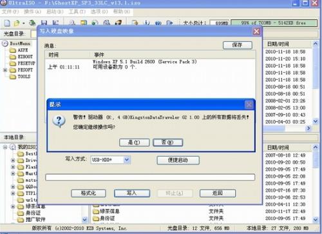Click the New blank file toolbar icon
Viewport: 322px width, 234px height.
pyautogui.click(x=7, y=23)
